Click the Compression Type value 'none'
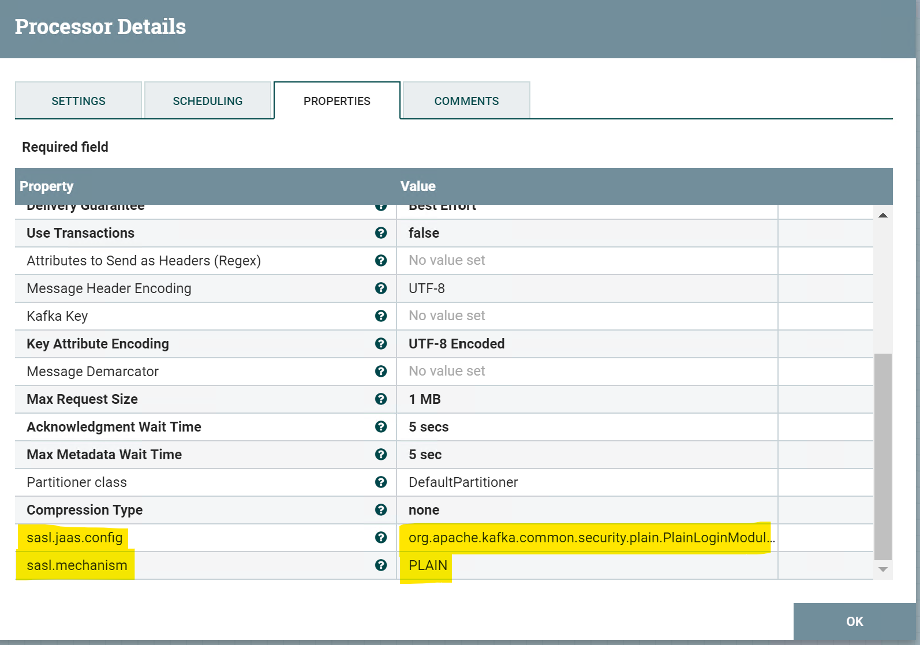The height and width of the screenshot is (645, 920). point(424,510)
